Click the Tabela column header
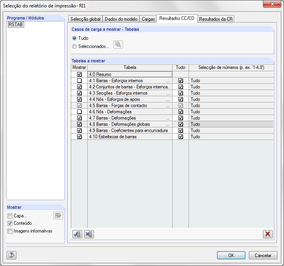The width and height of the screenshot is (284, 266). (x=130, y=67)
